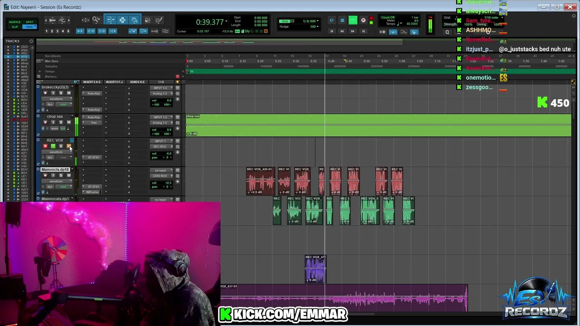
Task: Select the Selector tool in the toolbar
Action: (122, 20)
